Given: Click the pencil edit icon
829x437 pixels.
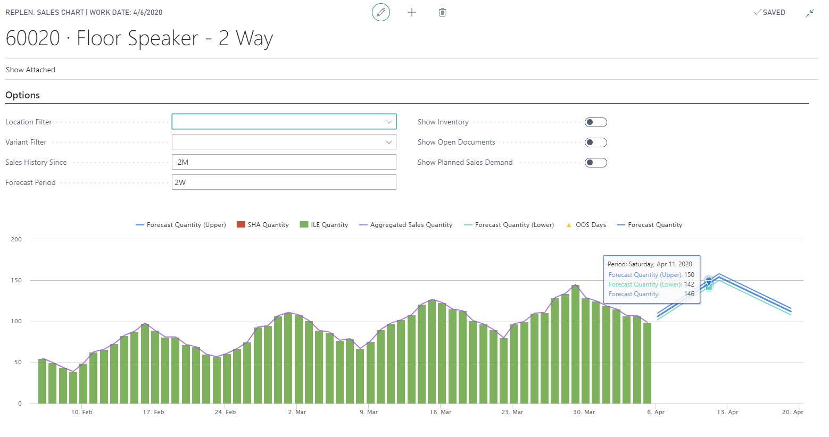Looking at the screenshot, I should [x=380, y=12].
